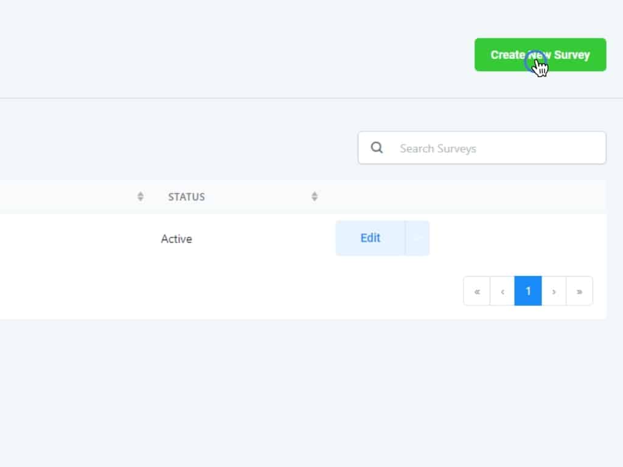Click the magnifying glass search icon
Image resolution: width=623 pixels, height=467 pixels.
pyautogui.click(x=377, y=148)
